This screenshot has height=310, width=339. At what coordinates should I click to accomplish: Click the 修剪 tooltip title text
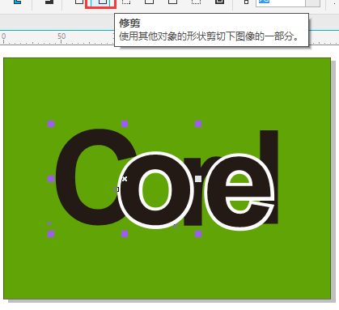(129, 23)
